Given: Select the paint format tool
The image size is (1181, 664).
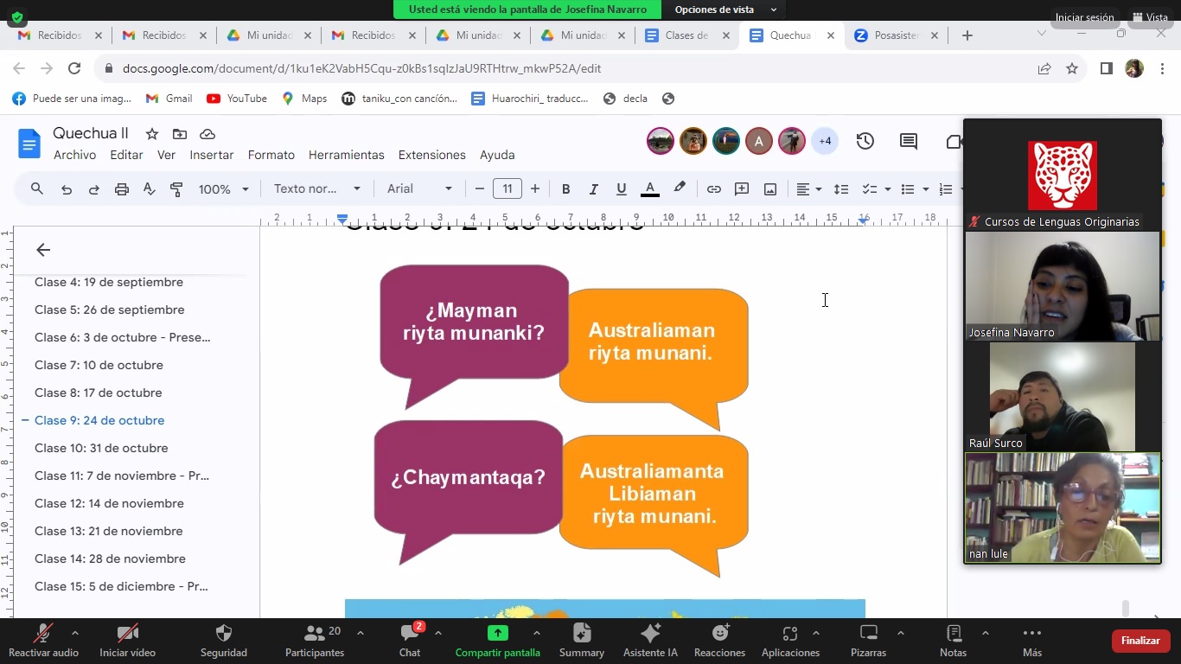Looking at the screenshot, I should click(x=176, y=189).
